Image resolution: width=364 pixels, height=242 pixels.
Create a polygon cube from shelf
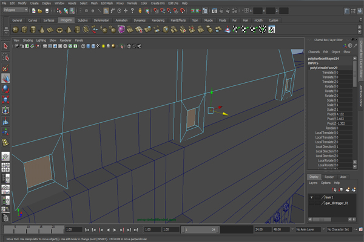click(x=24, y=30)
